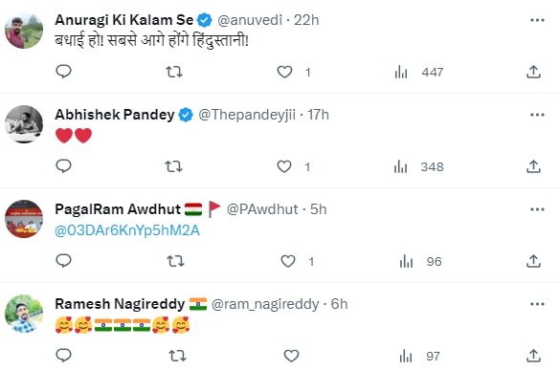
Task: Retweet the Anuragi Ki Kalam Se post
Action: (x=174, y=73)
